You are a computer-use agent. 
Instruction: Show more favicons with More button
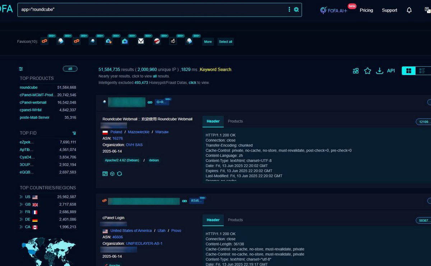point(208,42)
